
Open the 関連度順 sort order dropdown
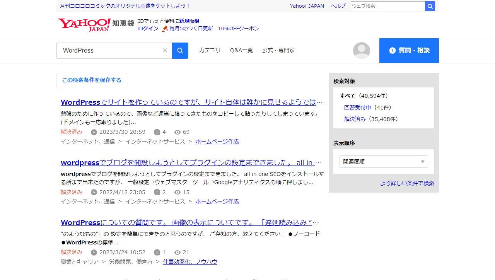(384, 162)
